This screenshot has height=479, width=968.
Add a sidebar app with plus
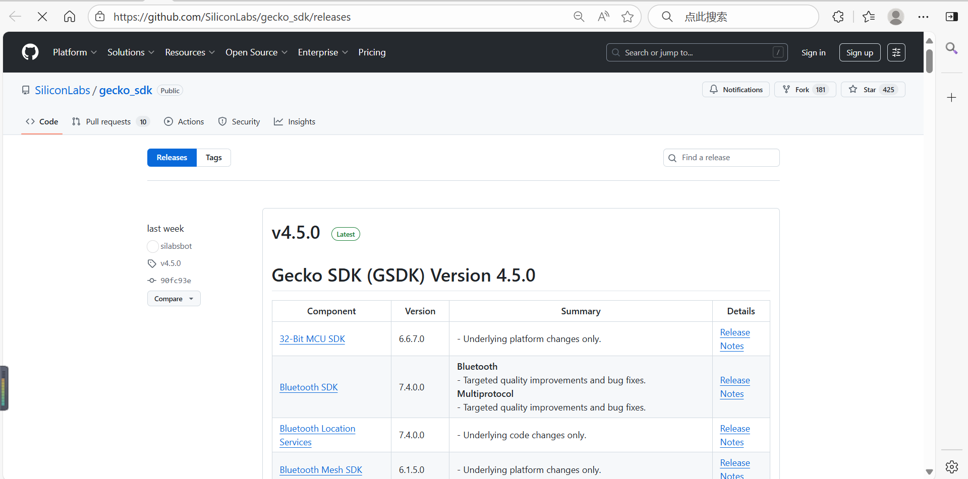[951, 98]
